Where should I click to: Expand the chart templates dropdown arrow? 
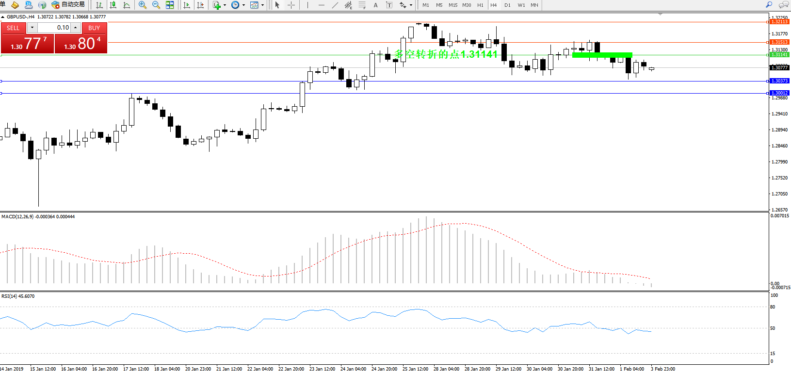click(262, 5)
